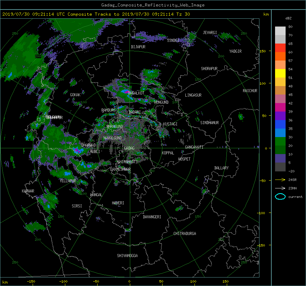The image size is (306, 286).
Task: Click the LAXMESHWAR label on the map
Action: (x=120, y=169)
